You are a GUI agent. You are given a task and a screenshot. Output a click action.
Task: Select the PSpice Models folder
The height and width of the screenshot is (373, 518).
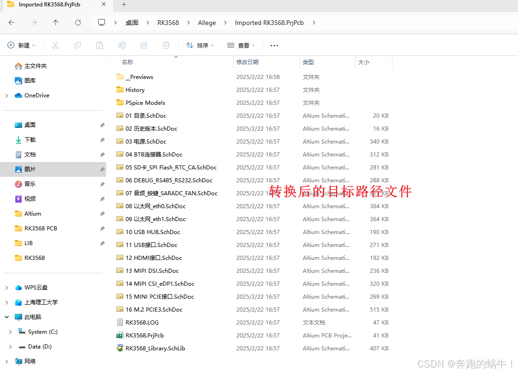pos(141,103)
